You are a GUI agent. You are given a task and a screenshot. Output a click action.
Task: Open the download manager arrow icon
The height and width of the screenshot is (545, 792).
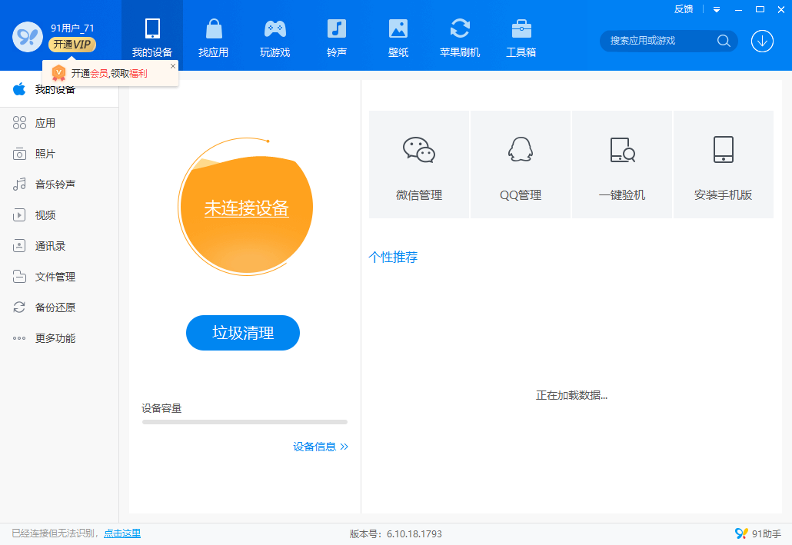tap(762, 41)
